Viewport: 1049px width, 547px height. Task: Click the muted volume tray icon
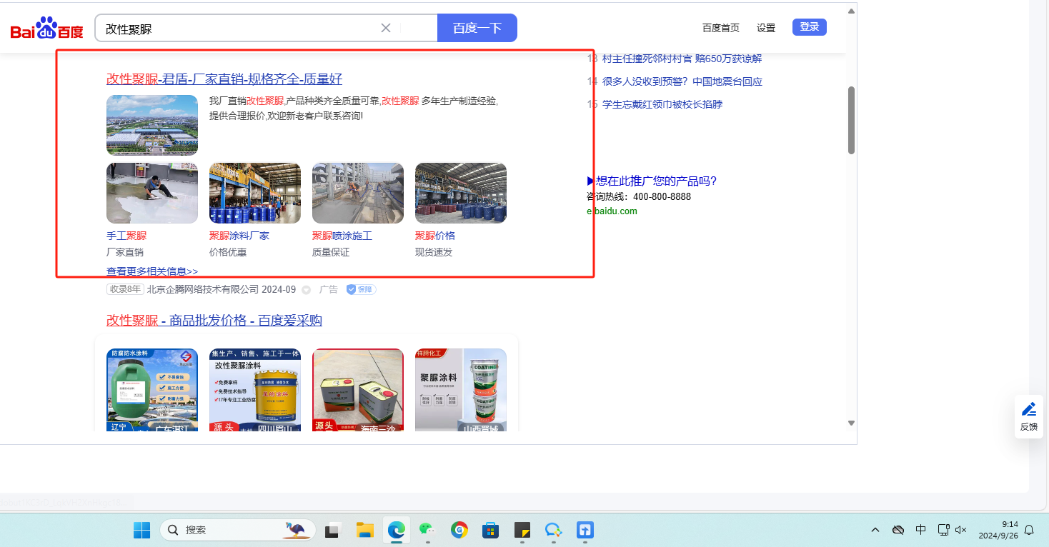pyautogui.click(x=960, y=530)
